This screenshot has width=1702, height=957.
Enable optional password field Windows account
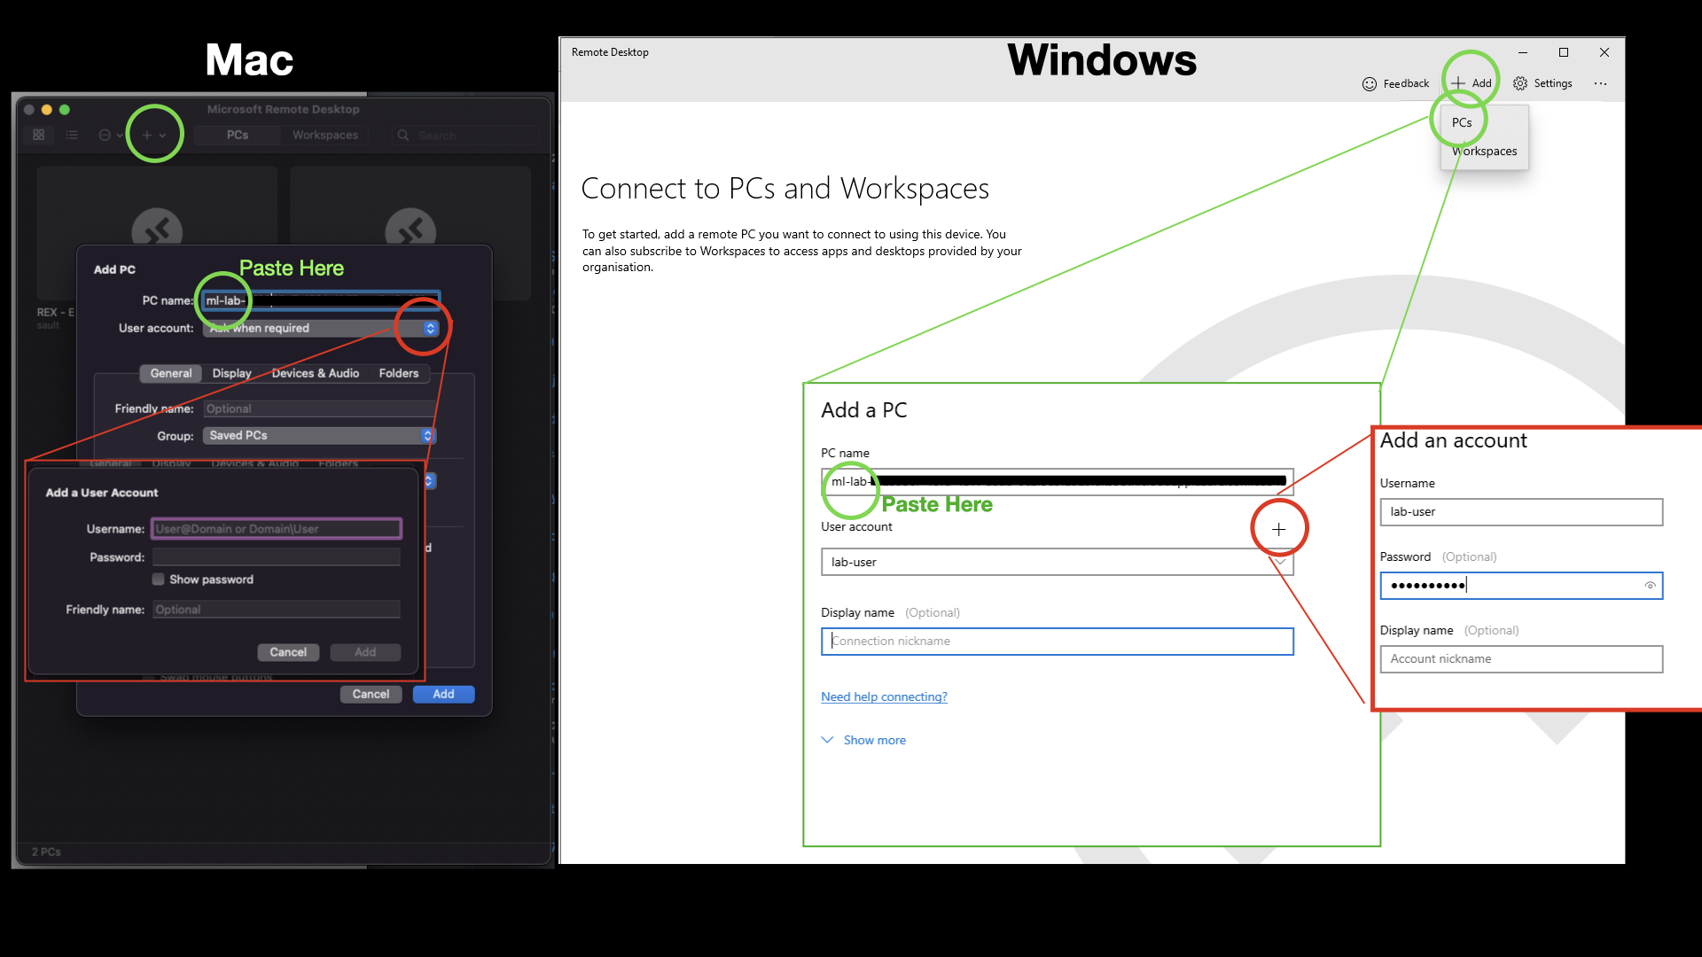coord(1519,584)
